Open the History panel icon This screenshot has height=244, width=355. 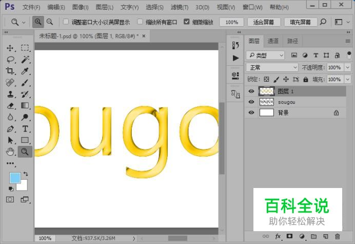coord(235,45)
